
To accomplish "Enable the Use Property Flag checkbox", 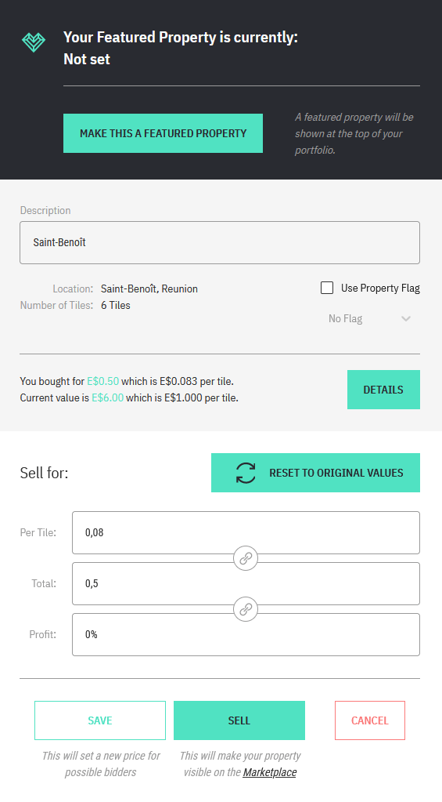I will click(327, 288).
